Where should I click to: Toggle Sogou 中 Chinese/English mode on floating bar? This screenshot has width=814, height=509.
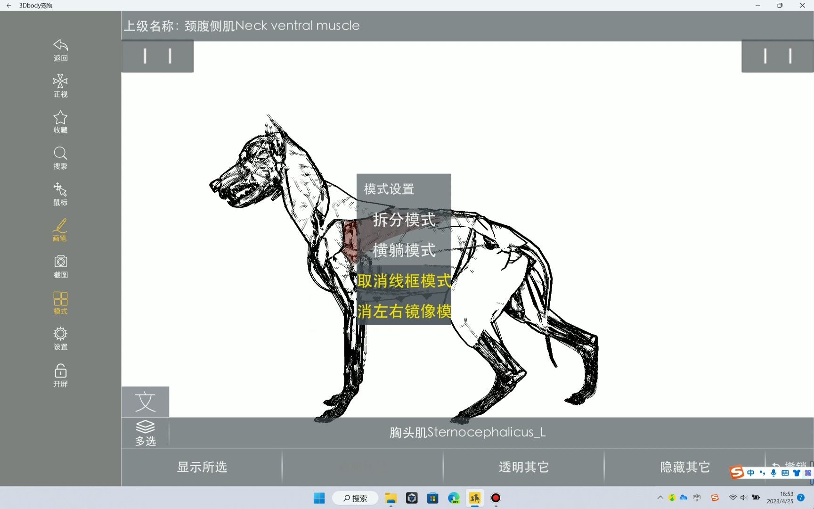tap(751, 473)
